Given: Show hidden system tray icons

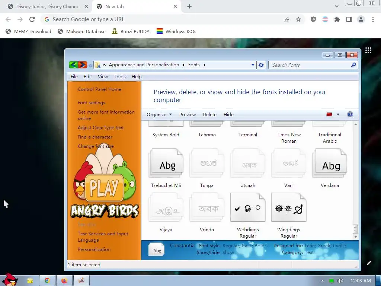Looking at the screenshot, I should 322,281.
